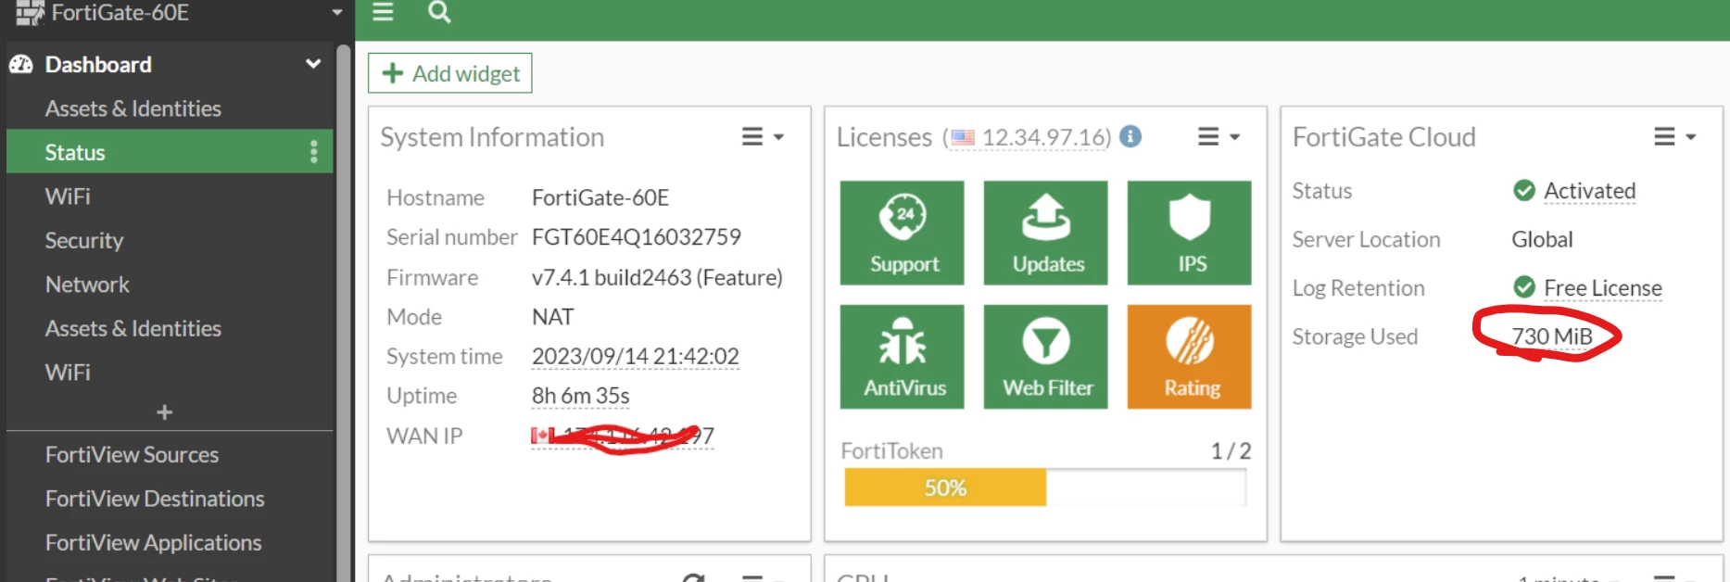Viewport: 1730px width, 582px height.
Task: Collapse the Dashboard section chevron
Action: point(313,64)
